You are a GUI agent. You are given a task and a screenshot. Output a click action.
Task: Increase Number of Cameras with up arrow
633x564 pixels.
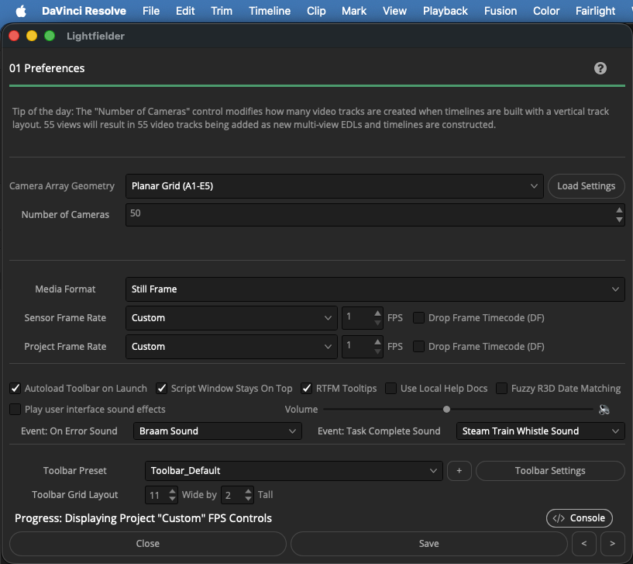(619, 209)
